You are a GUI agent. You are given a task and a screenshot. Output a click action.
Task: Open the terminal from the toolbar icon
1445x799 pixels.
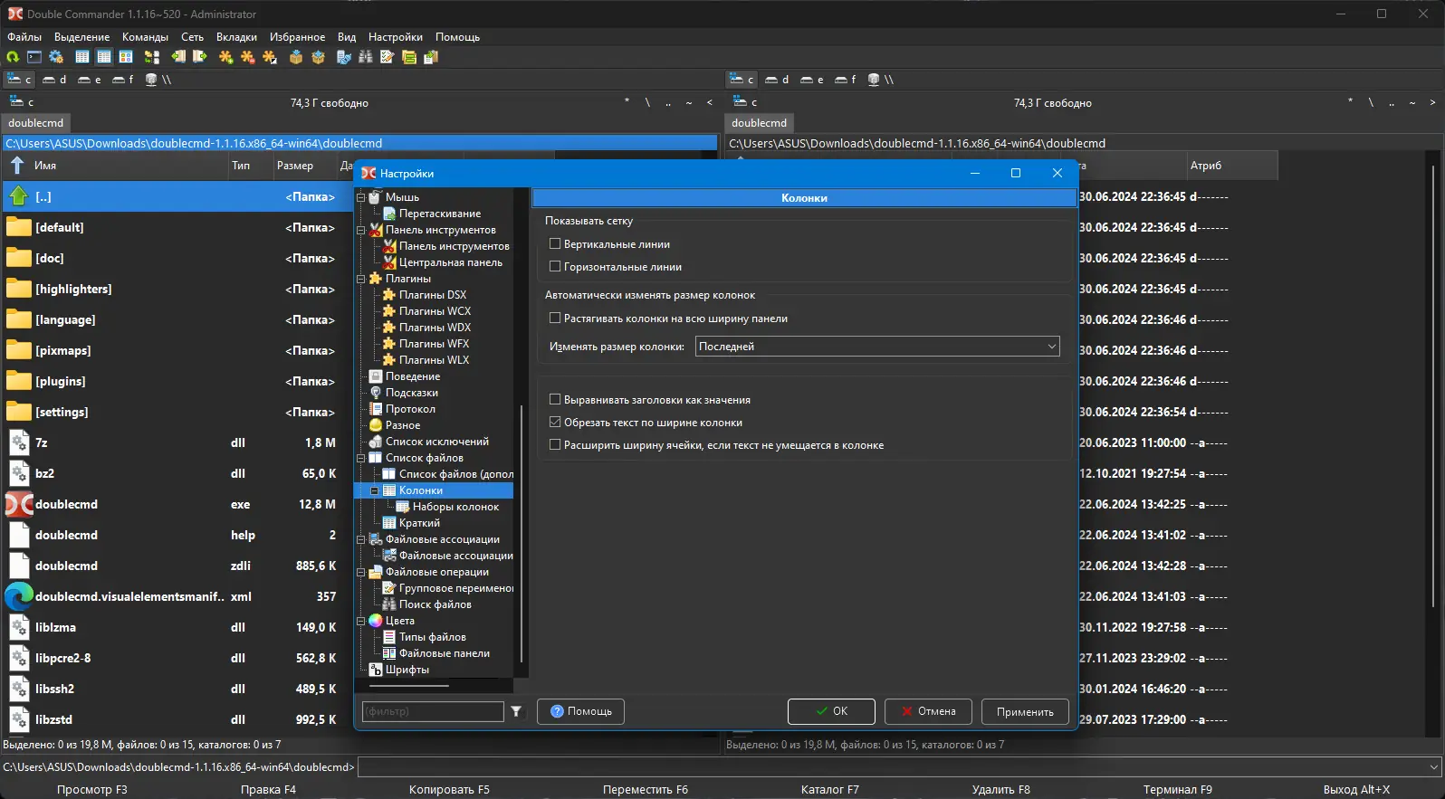(x=34, y=57)
